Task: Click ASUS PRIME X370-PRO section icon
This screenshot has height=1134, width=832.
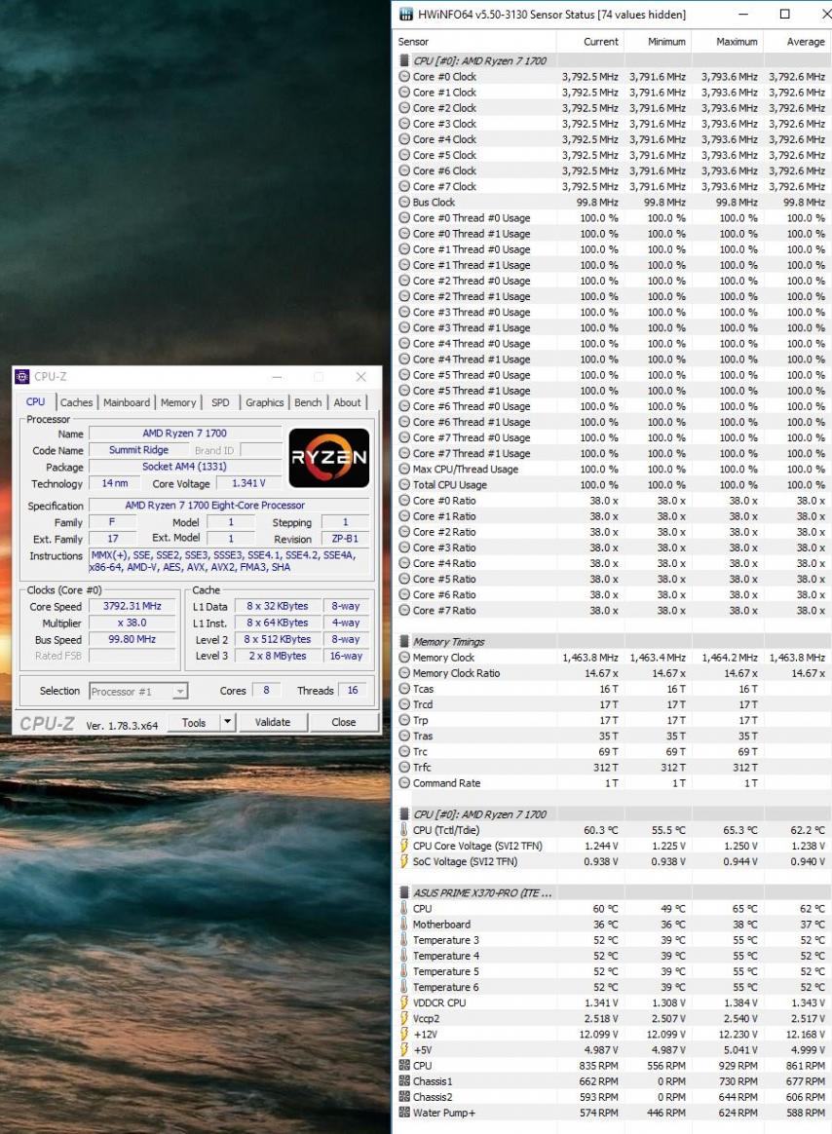Action: [404, 893]
